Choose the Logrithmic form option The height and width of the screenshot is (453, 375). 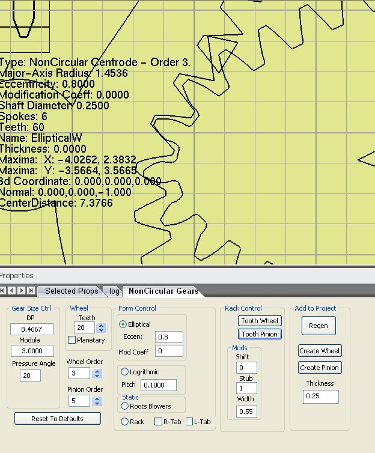(x=125, y=372)
